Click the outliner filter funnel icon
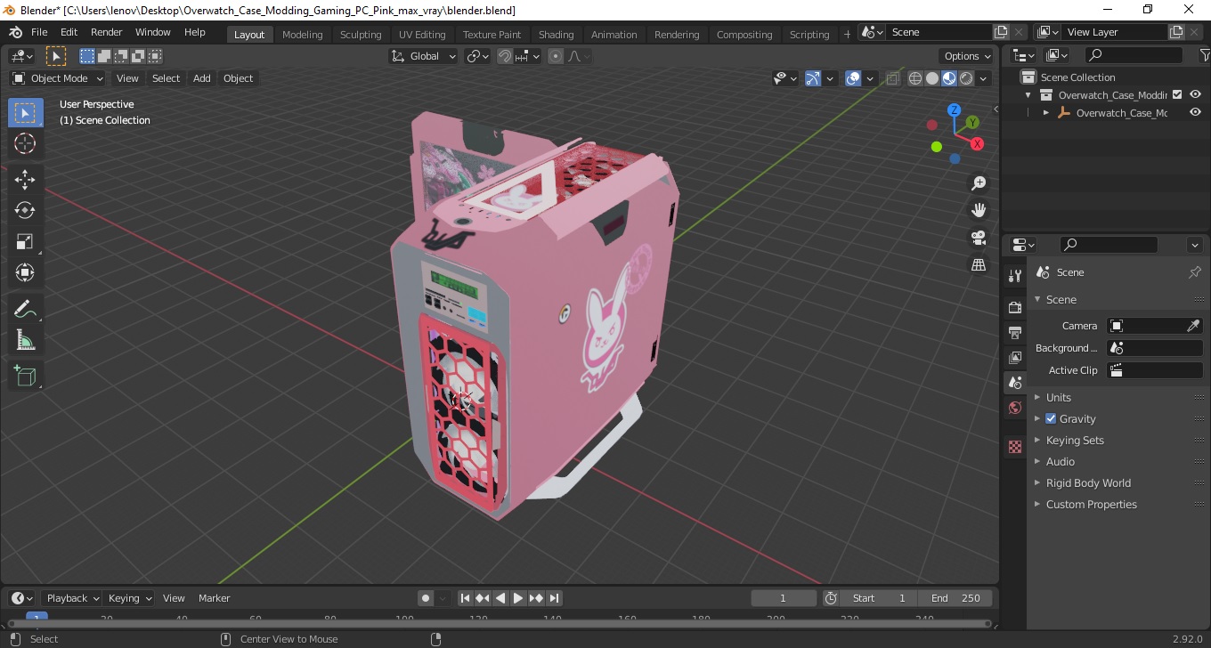 tap(1205, 55)
